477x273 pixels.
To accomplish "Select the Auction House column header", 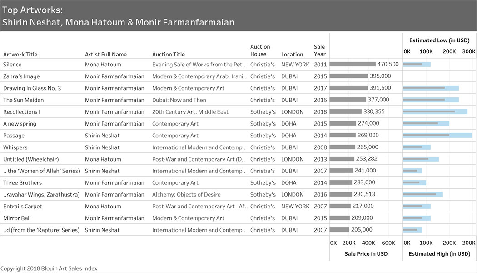I will tap(260, 51).
